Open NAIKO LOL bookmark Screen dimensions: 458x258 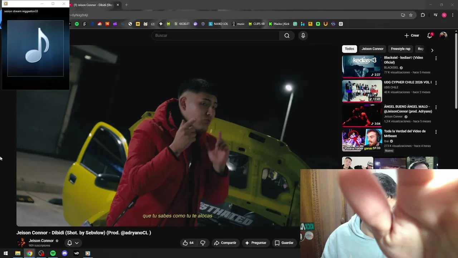[x=218, y=24]
